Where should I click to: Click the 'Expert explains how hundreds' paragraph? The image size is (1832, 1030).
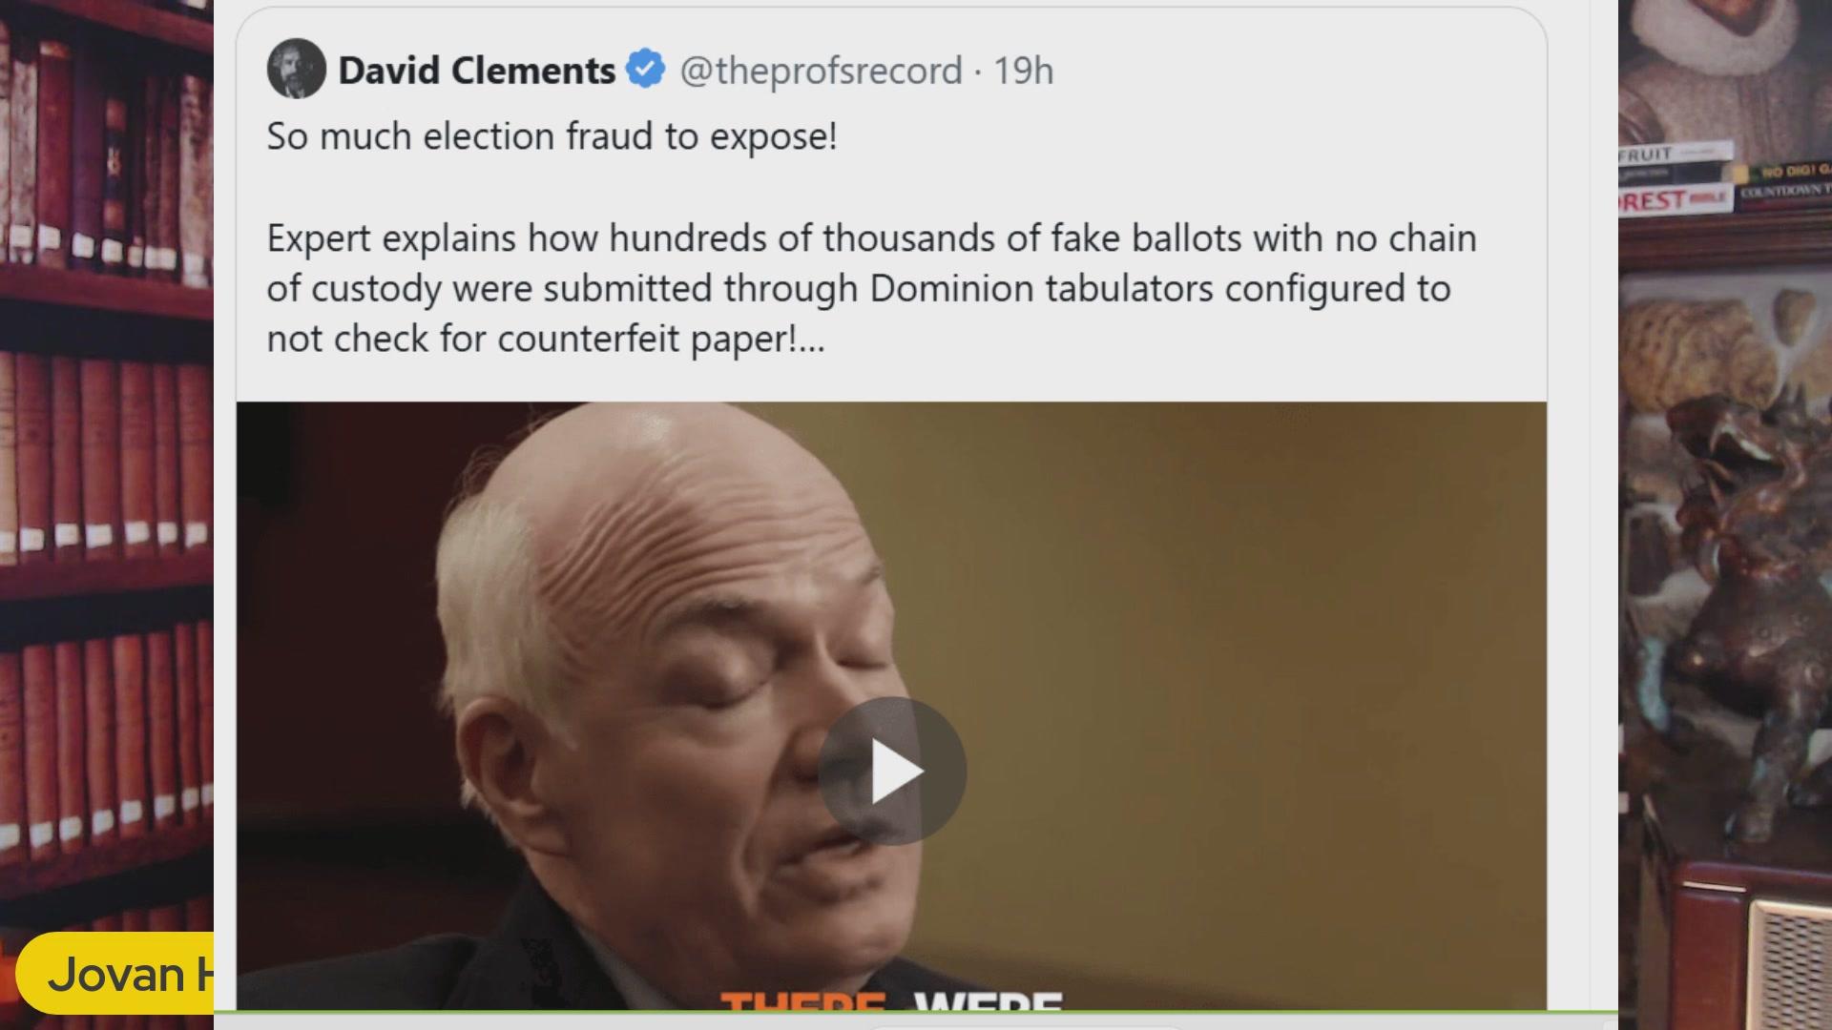(x=871, y=288)
